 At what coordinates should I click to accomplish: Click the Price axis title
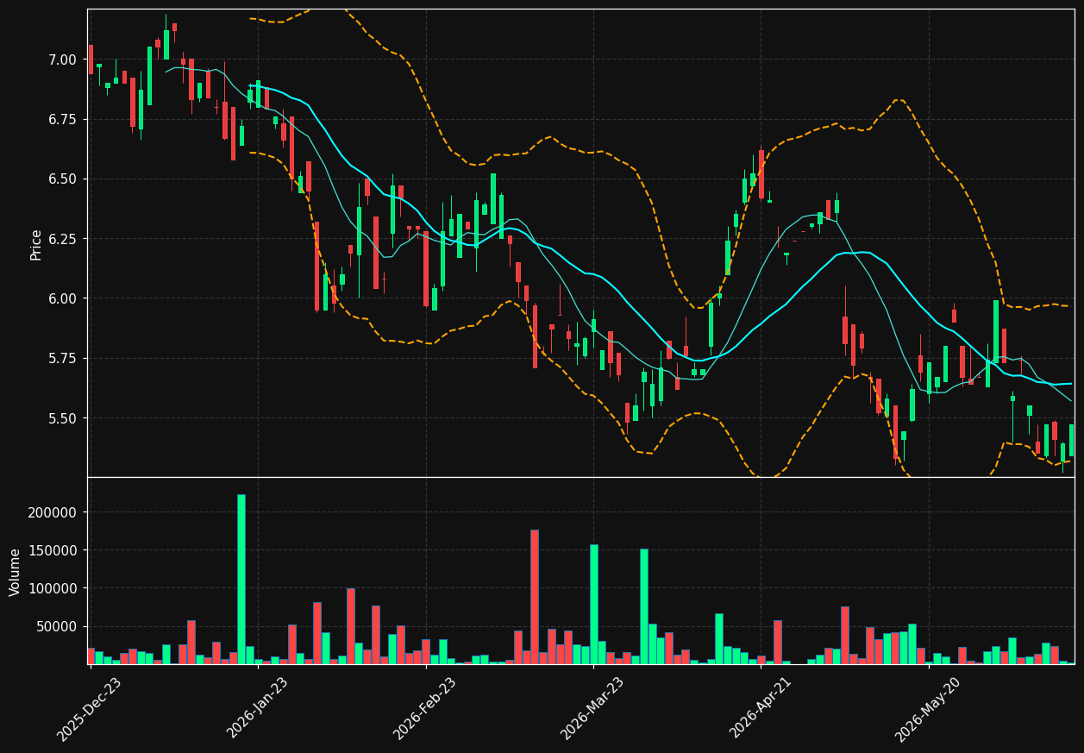click(x=36, y=244)
